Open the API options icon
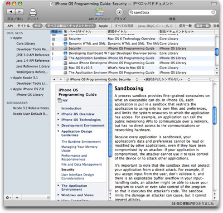This screenshot has width=223, height=213. tap(100, 12)
